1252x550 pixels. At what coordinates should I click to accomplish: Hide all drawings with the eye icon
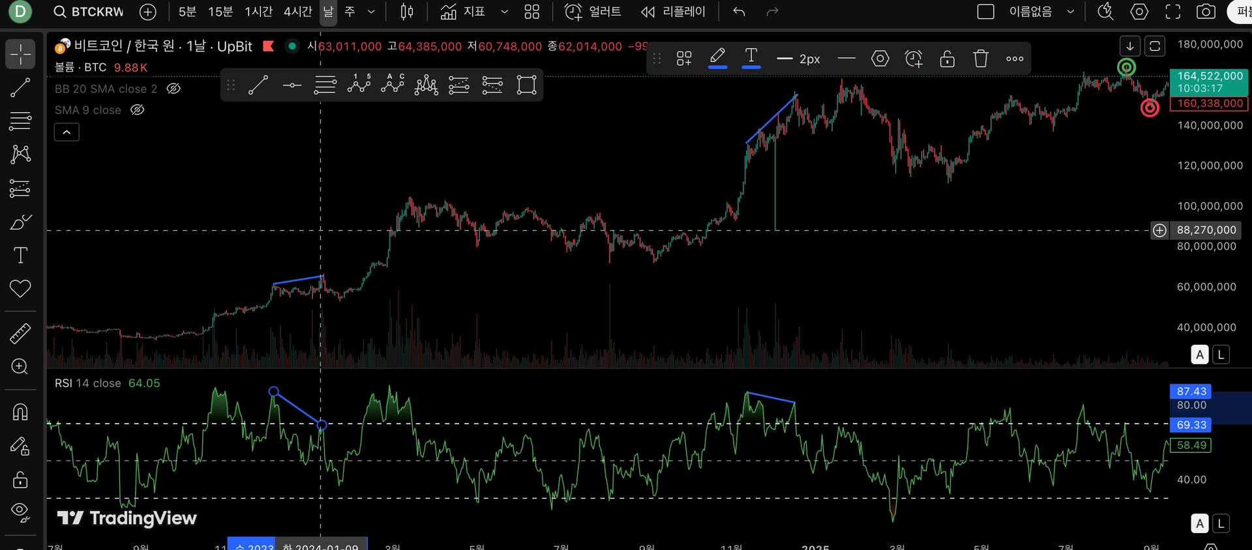[20, 513]
